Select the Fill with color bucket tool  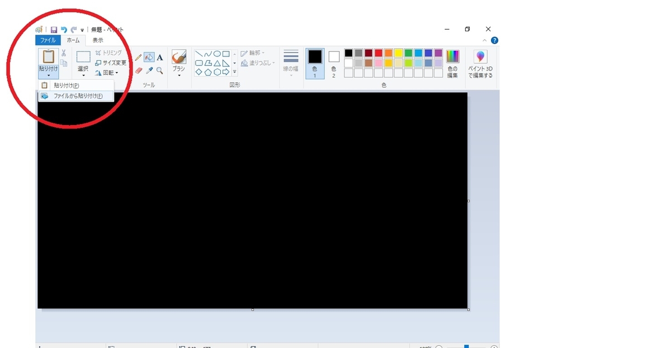point(149,57)
